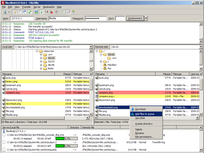Click the foo unknown folder icon

point(105,69)
